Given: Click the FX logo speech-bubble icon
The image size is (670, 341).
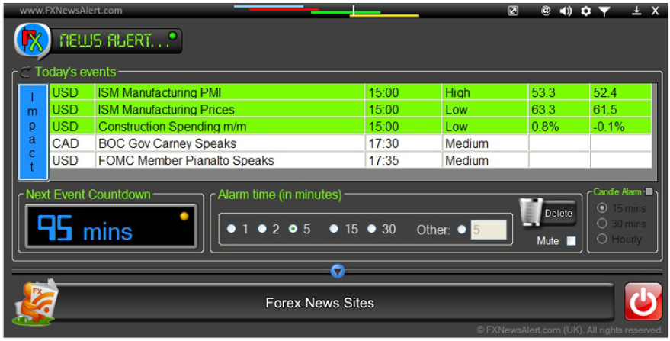Looking at the screenshot, I should tap(33, 41).
